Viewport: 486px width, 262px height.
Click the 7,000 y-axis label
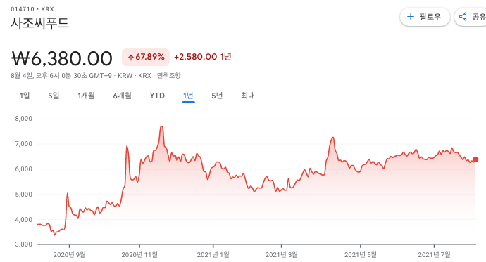click(23, 144)
